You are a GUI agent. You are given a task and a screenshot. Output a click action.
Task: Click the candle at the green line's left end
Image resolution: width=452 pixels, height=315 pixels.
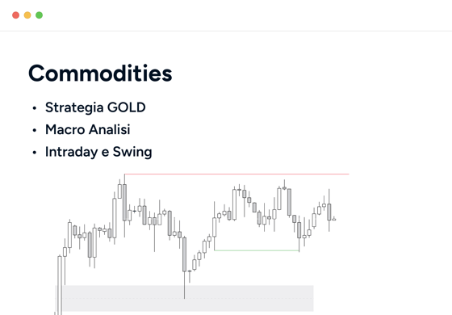pyautogui.click(x=214, y=226)
